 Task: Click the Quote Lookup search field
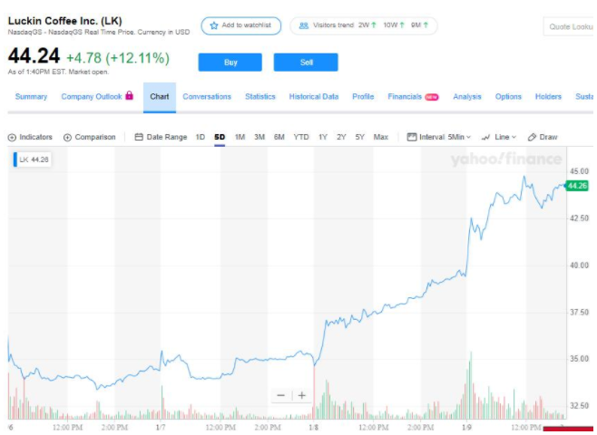(569, 26)
